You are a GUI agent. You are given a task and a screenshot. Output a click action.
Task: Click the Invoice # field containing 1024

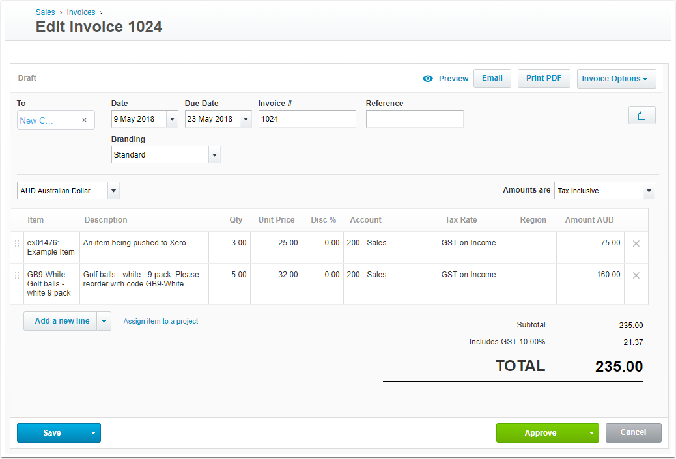307,119
